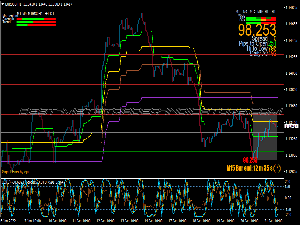Click the 1.13260 price axis label
This screenshot has width=300, height=225.
tap(292, 139)
